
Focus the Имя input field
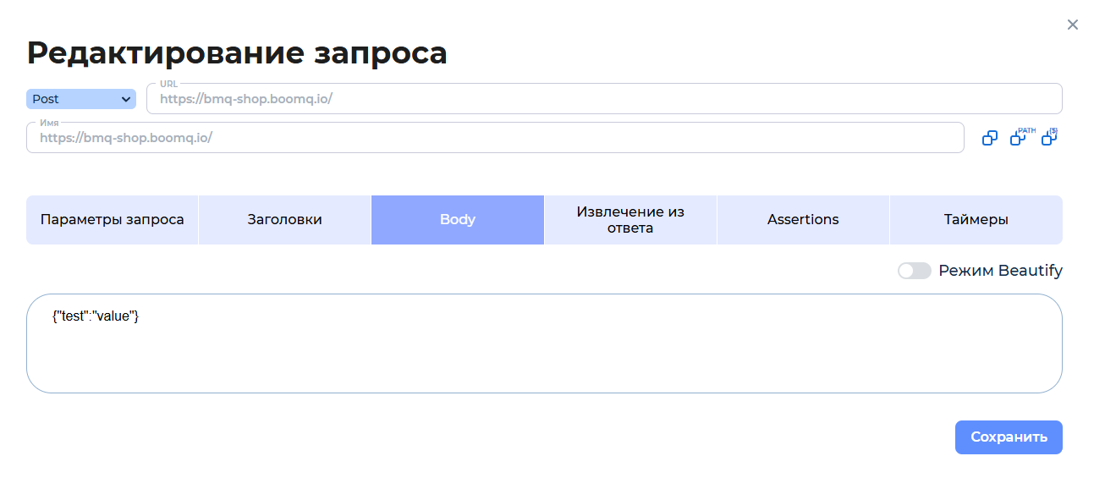495,137
